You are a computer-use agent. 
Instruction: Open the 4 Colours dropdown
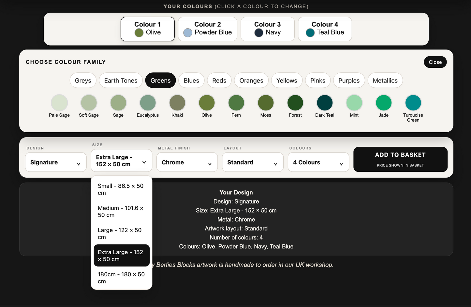tap(318, 162)
